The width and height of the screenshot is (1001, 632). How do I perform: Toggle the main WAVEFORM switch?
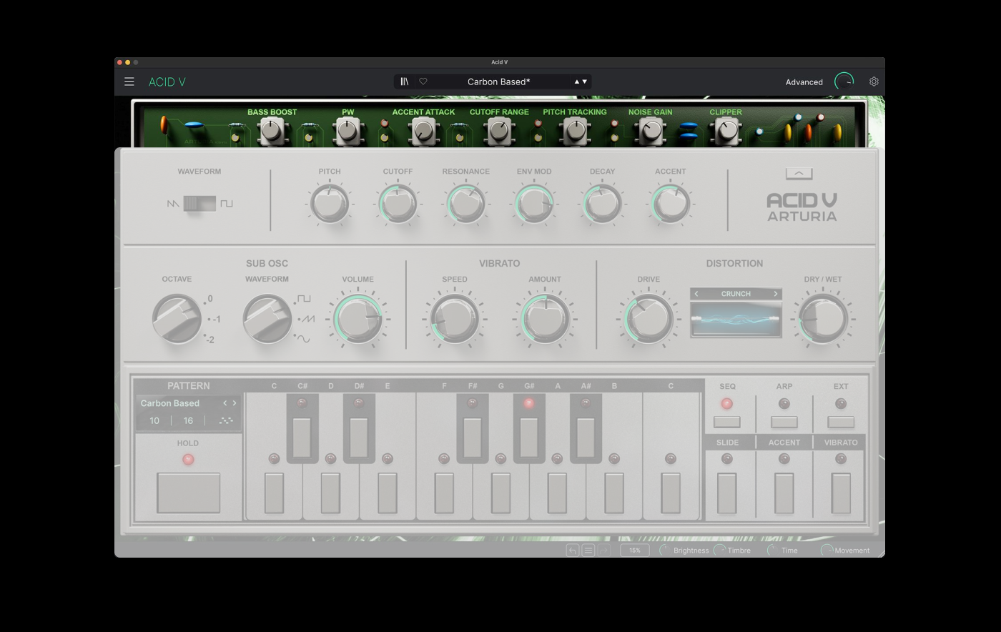tap(199, 204)
